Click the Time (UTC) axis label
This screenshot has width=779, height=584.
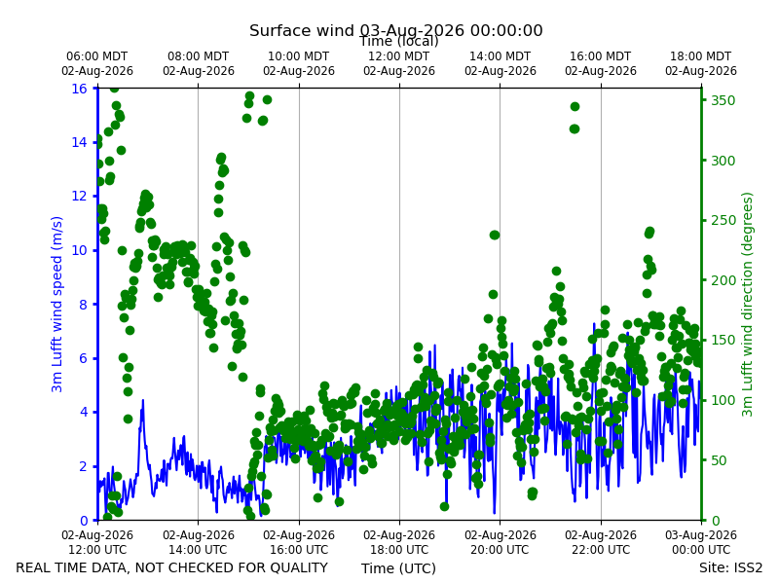click(x=398, y=568)
